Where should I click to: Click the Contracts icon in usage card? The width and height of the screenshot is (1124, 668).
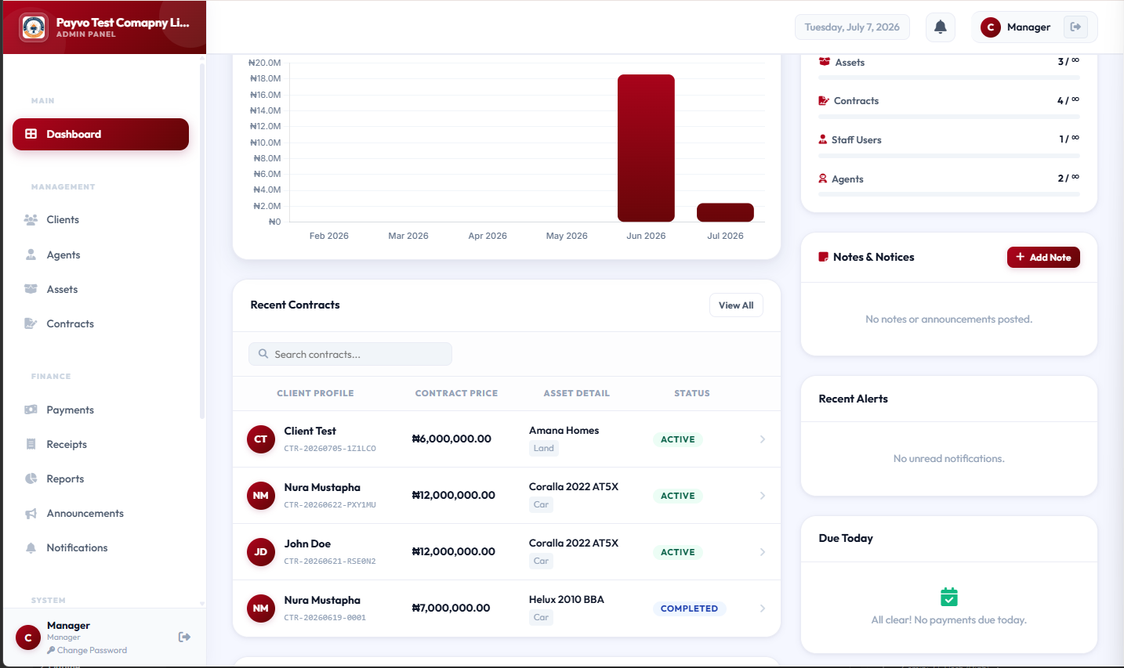click(824, 100)
